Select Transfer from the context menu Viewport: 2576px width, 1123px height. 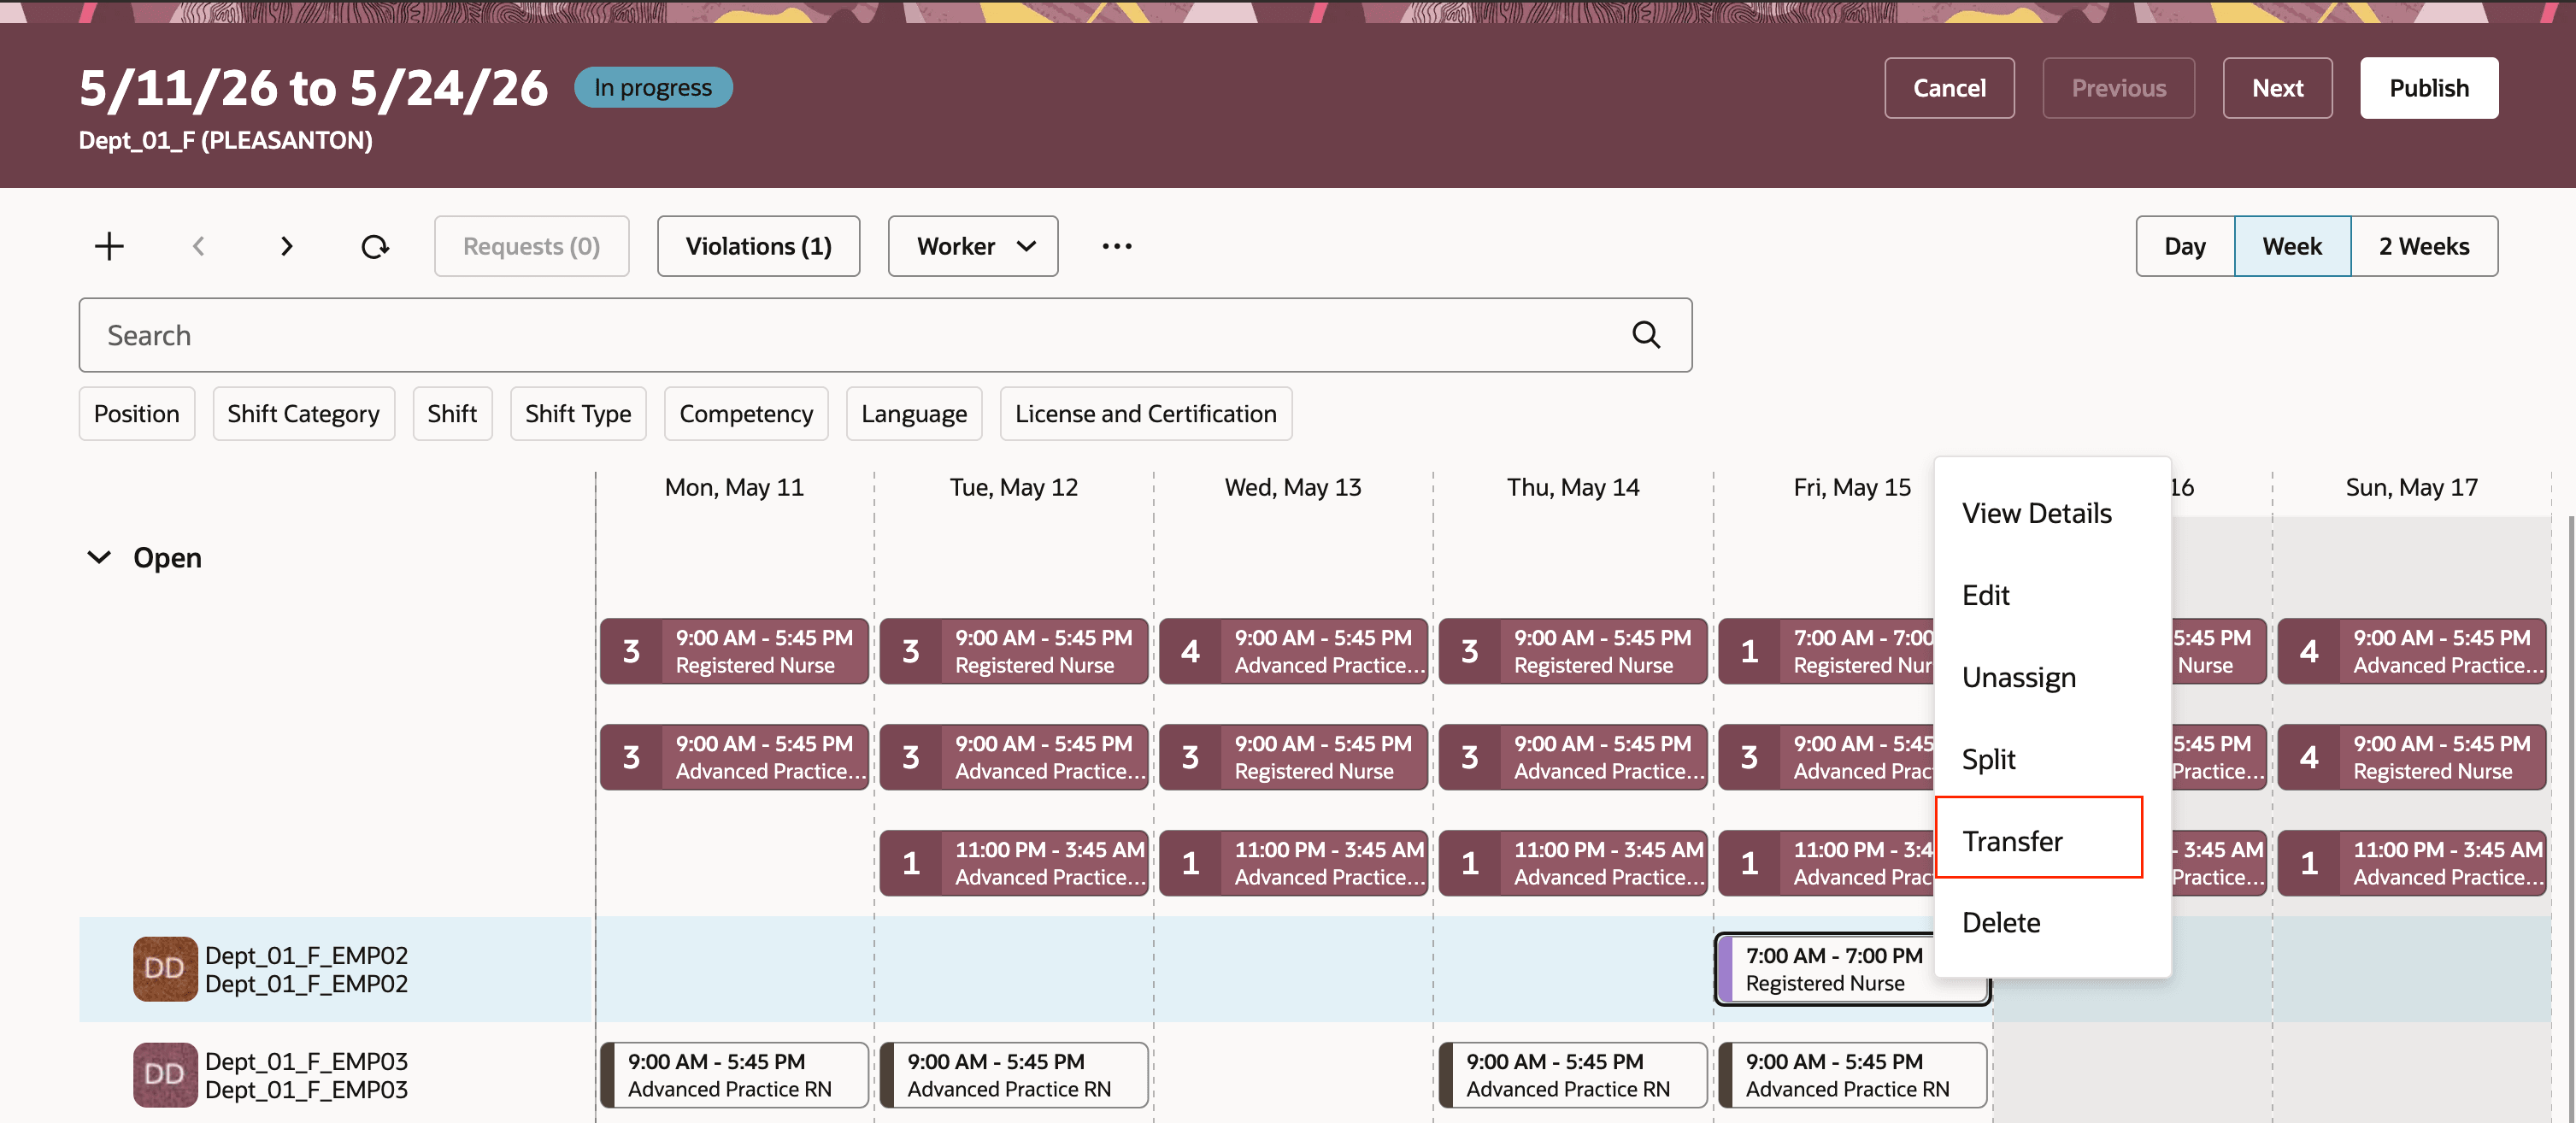(x=2012, y=840)
